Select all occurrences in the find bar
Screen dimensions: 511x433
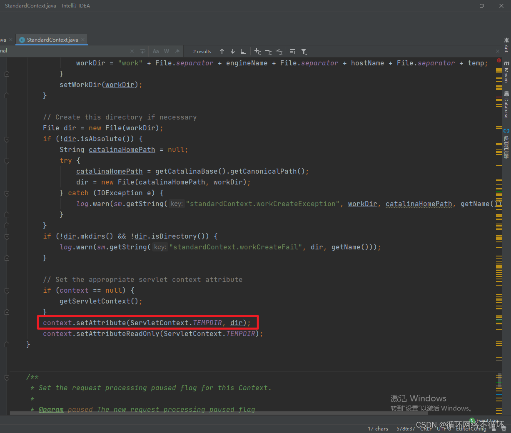(x=279, y=52)
